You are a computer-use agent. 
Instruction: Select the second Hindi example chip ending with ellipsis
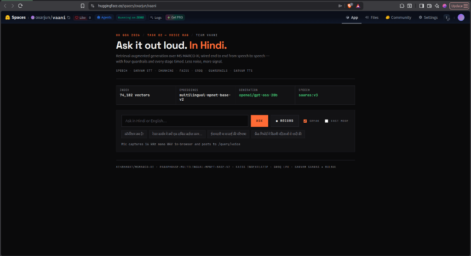pyautogui.click(x=177, y=134)
